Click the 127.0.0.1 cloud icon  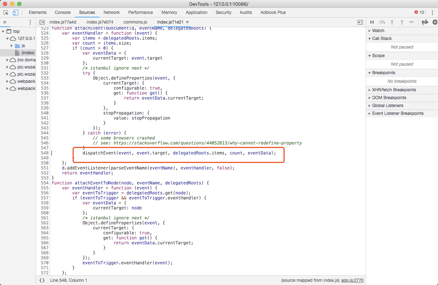point(13,39)
